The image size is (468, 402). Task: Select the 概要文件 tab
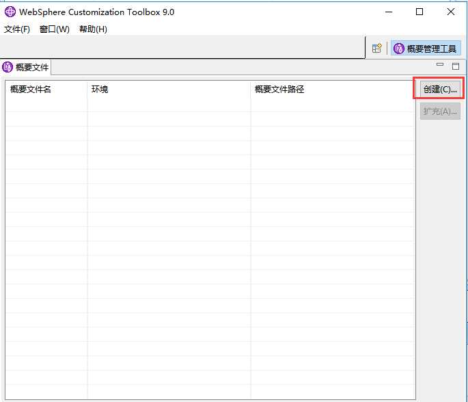point(26,67)
